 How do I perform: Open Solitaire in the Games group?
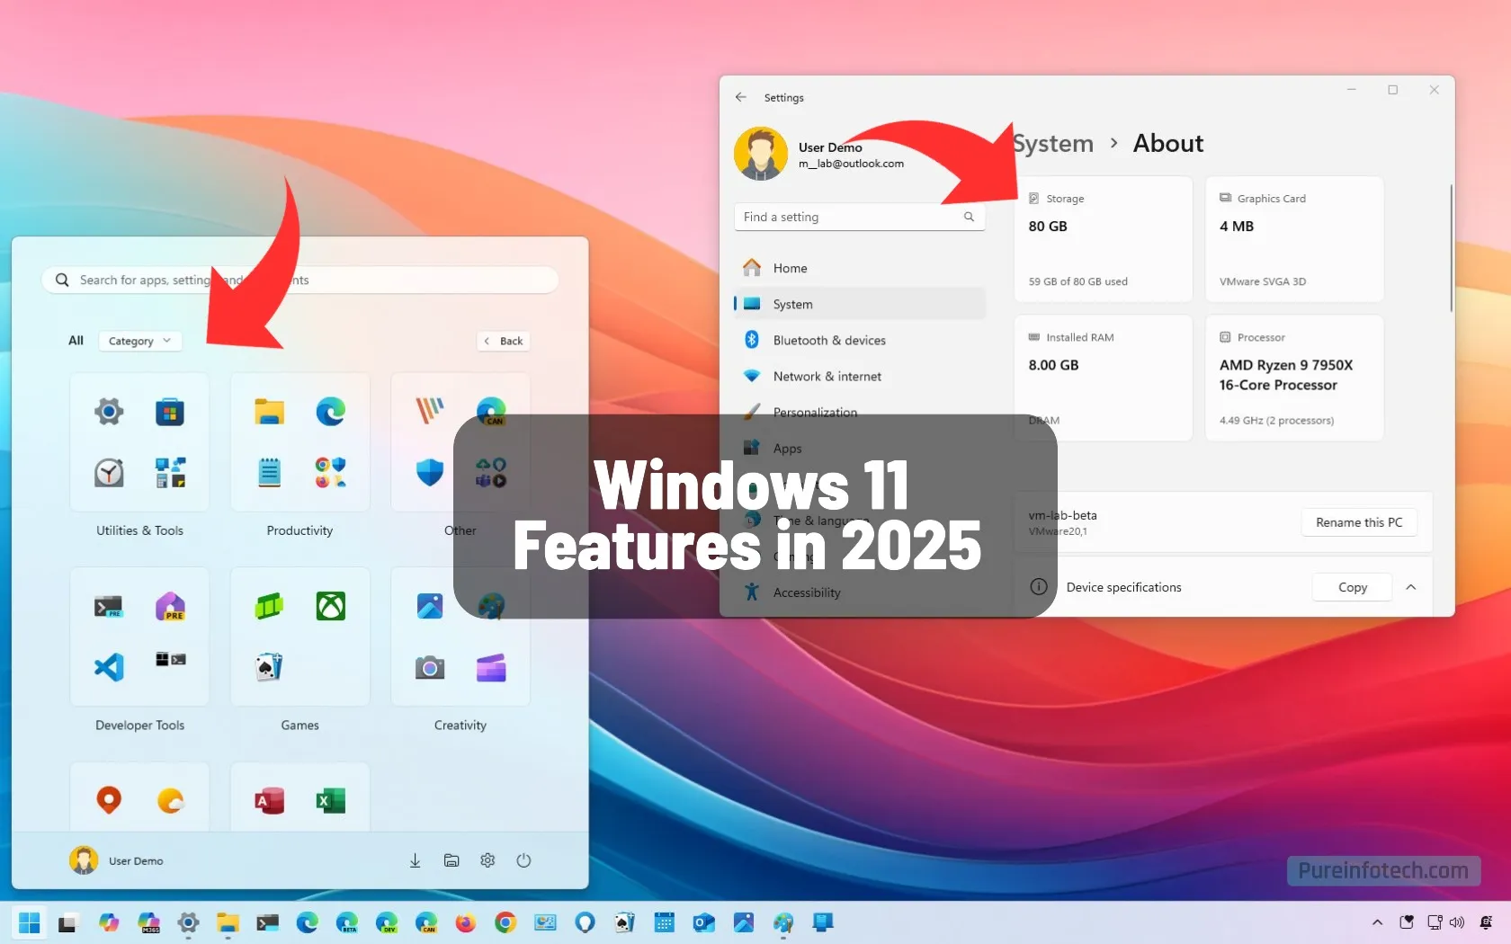[x=269, y=667]
